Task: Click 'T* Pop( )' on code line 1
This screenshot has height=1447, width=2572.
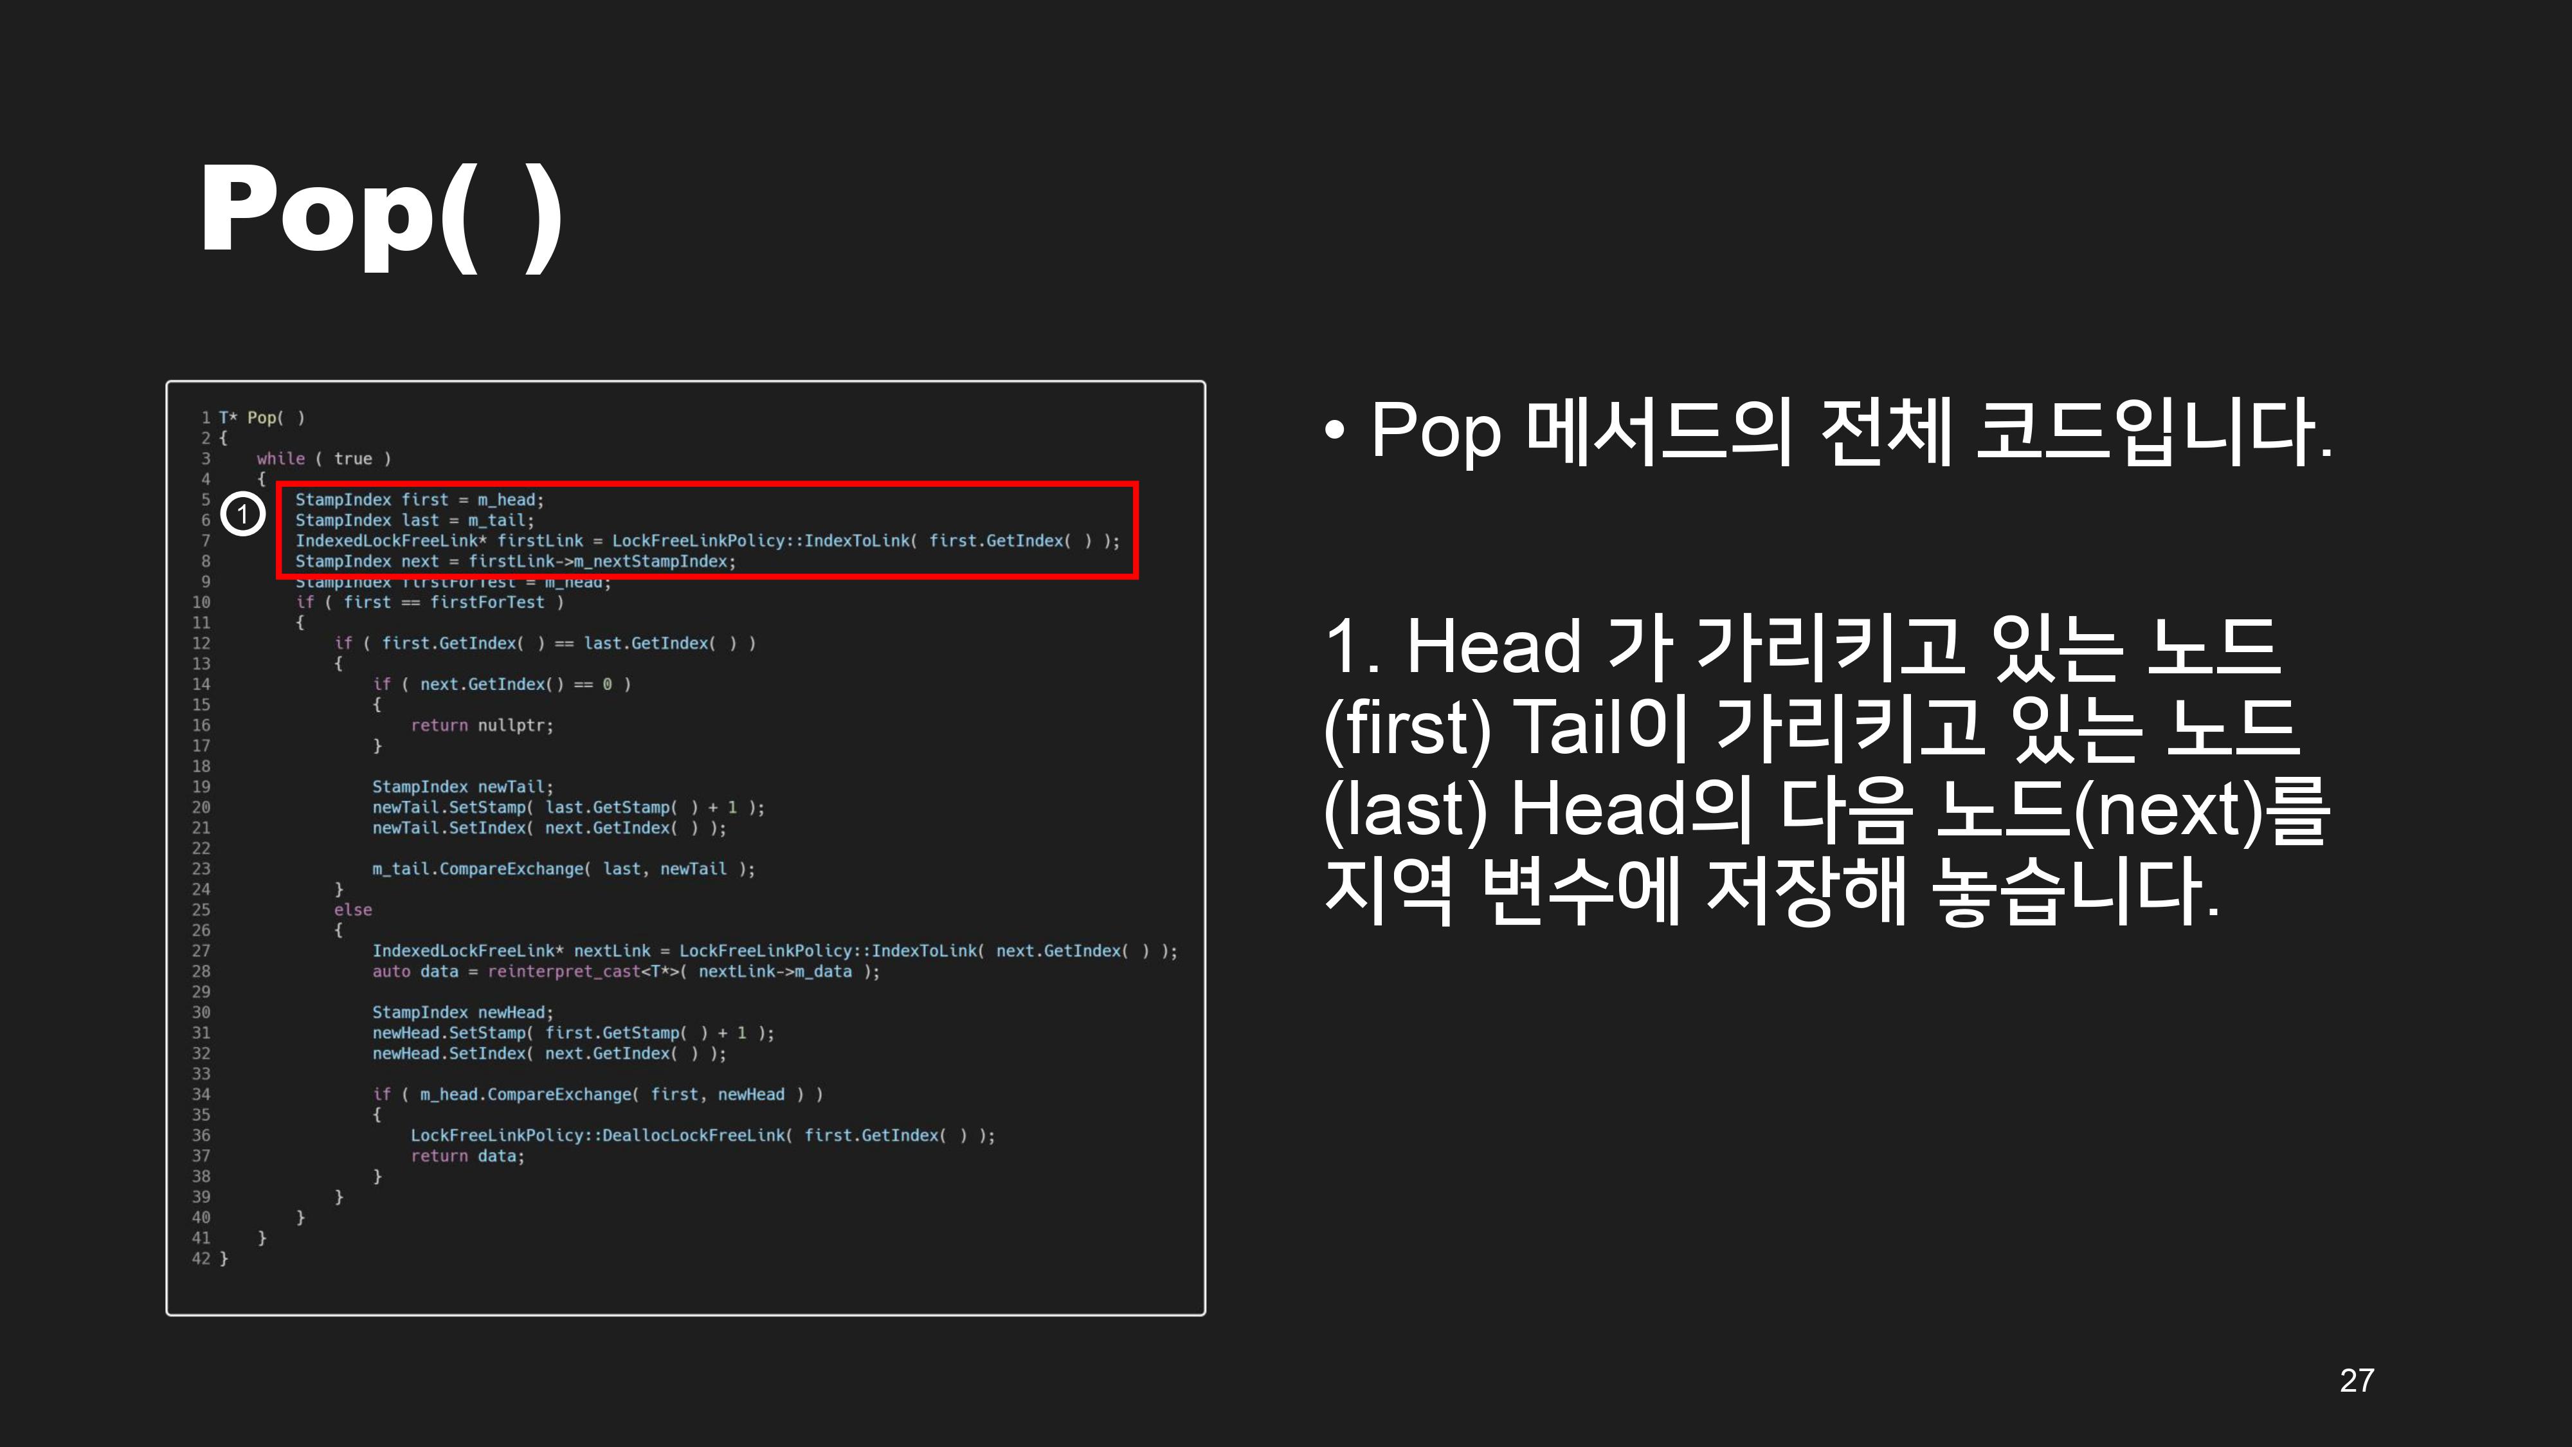Action: pyautogui.click(x=262, y=417)
